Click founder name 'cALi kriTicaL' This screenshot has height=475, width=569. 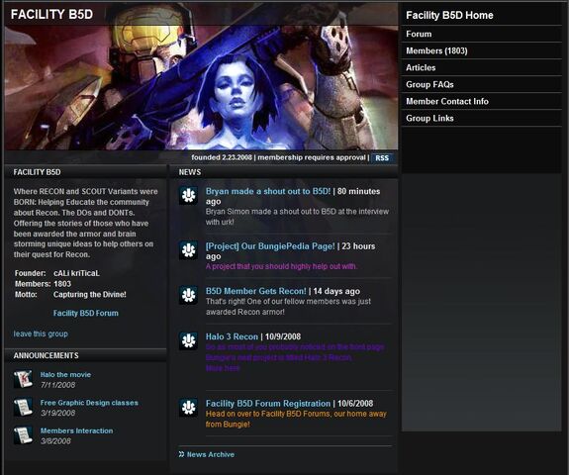point(76,273)
